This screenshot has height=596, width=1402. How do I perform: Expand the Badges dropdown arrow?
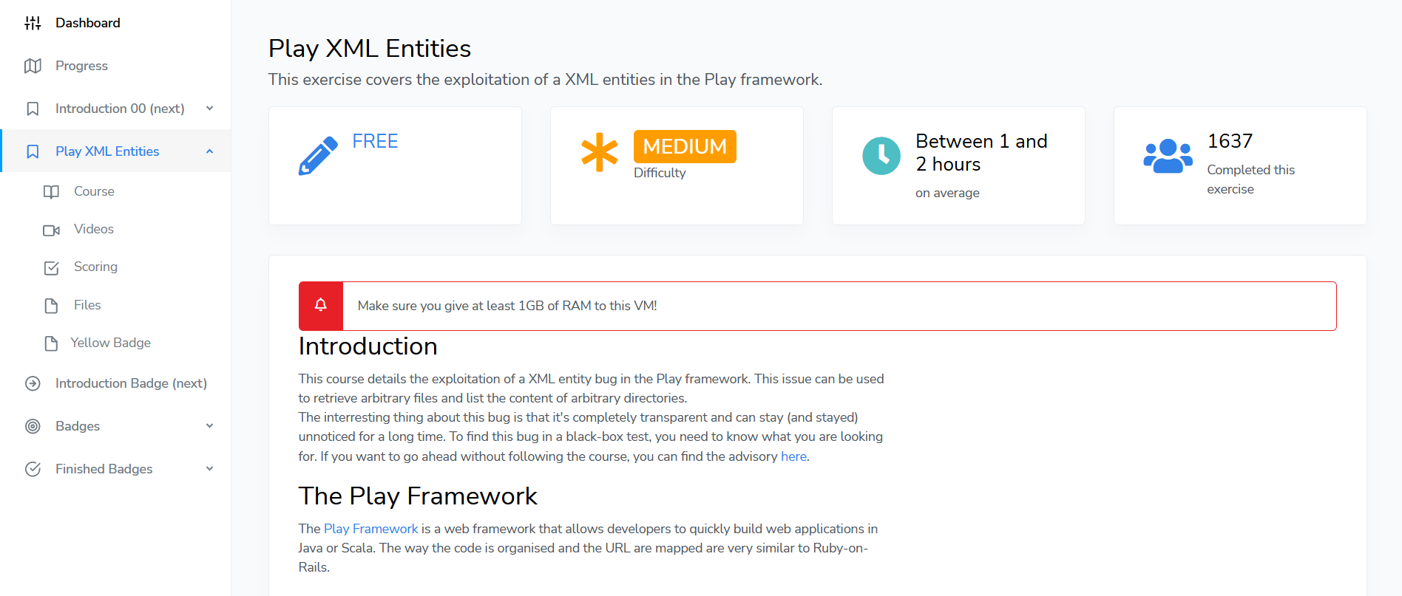[210, 426]
